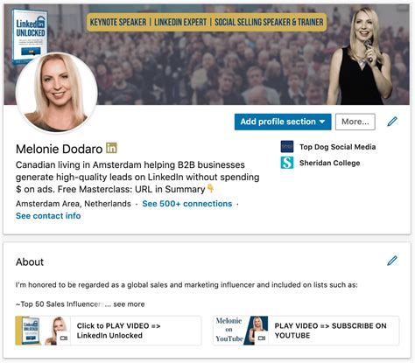Click the Sheridan College logo icon

coord(287,163)
